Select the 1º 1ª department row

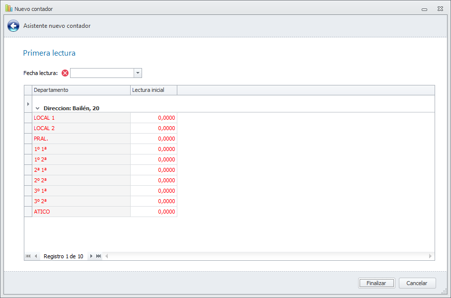[81, 149]
